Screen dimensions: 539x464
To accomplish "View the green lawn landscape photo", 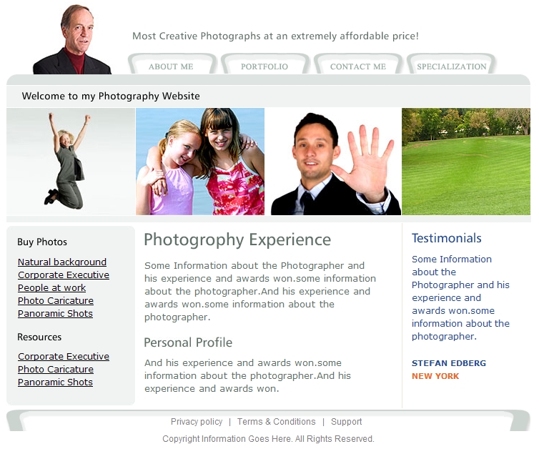I will (466, 162).
